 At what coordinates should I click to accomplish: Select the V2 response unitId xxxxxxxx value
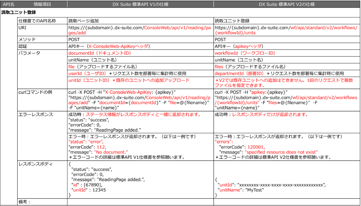281,185
